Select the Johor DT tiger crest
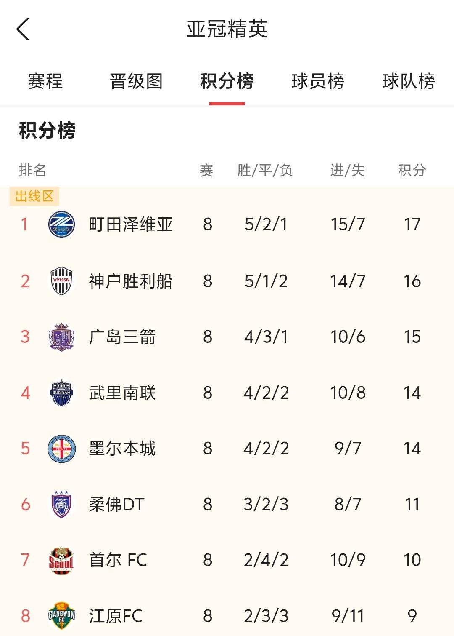The height and width of the screenshot is (636, 454). tap(61, 504)
